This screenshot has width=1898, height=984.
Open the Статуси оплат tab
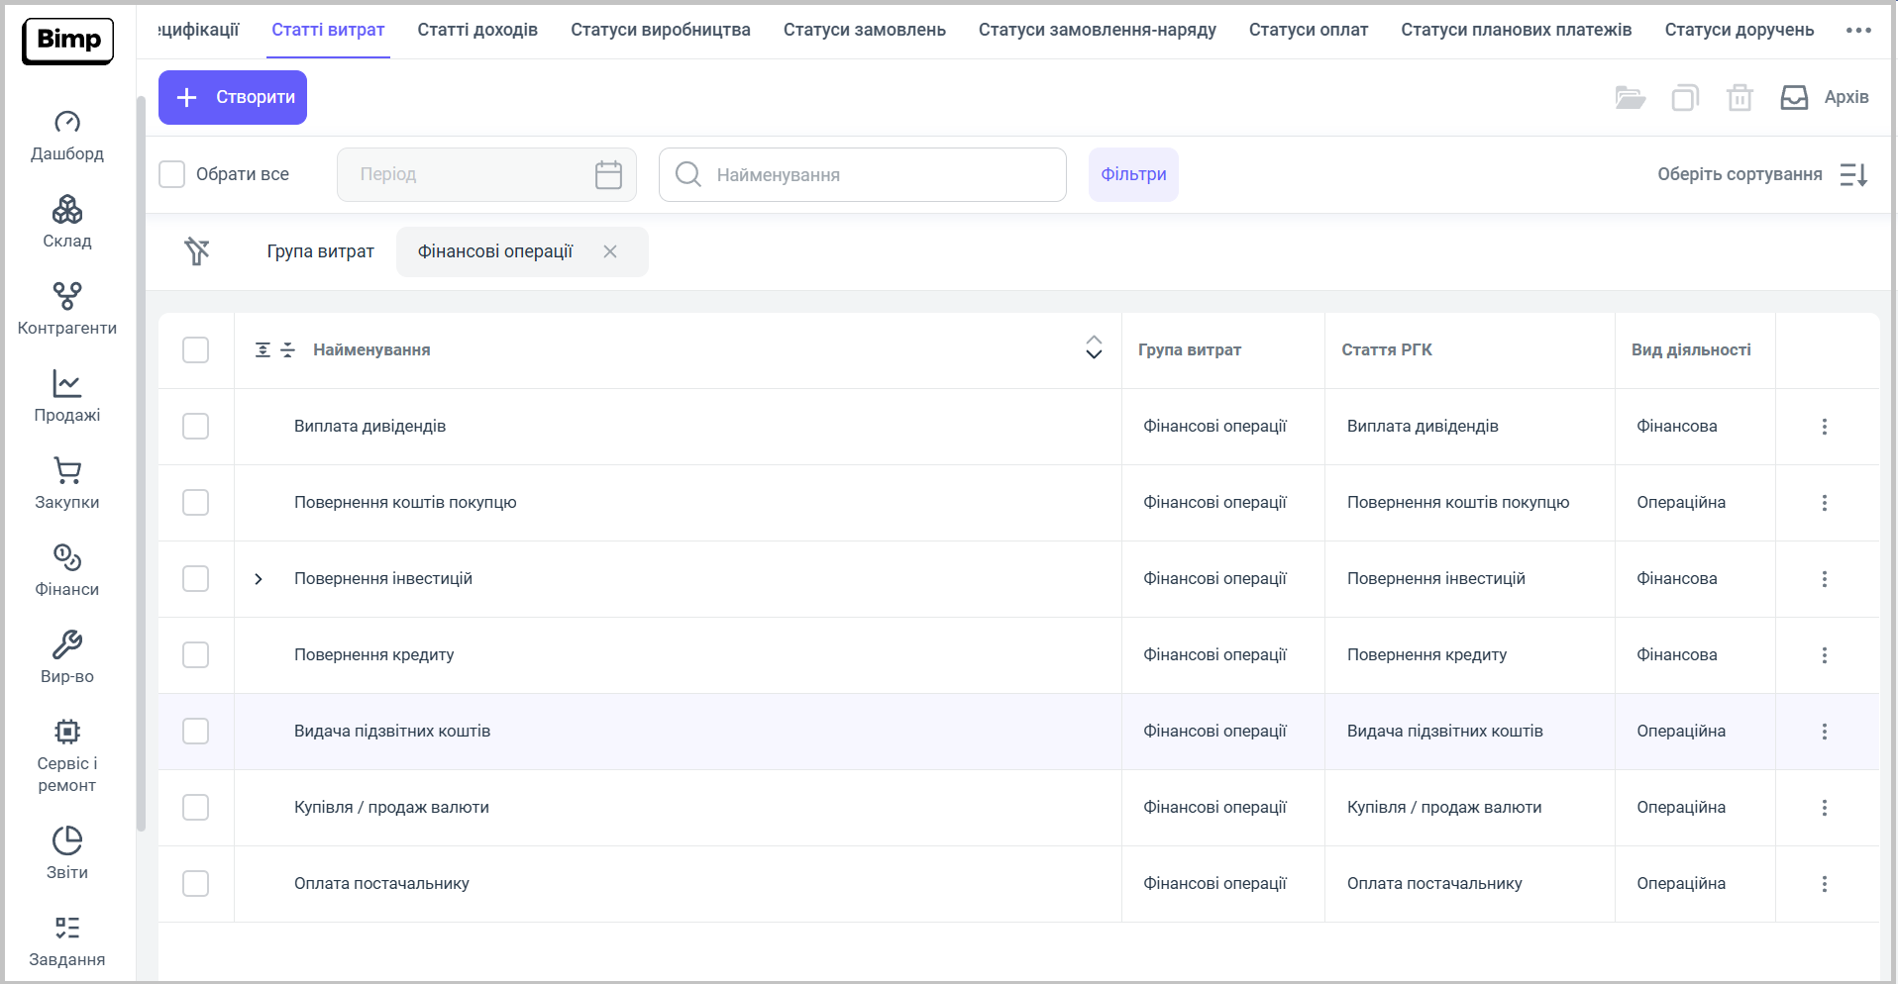(1308, 30)
